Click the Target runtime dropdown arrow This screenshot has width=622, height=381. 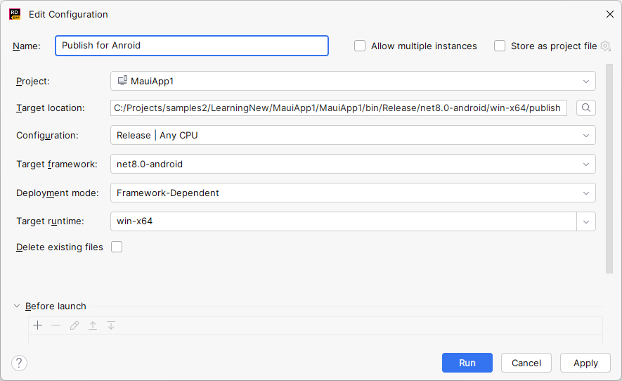[586, 221]
